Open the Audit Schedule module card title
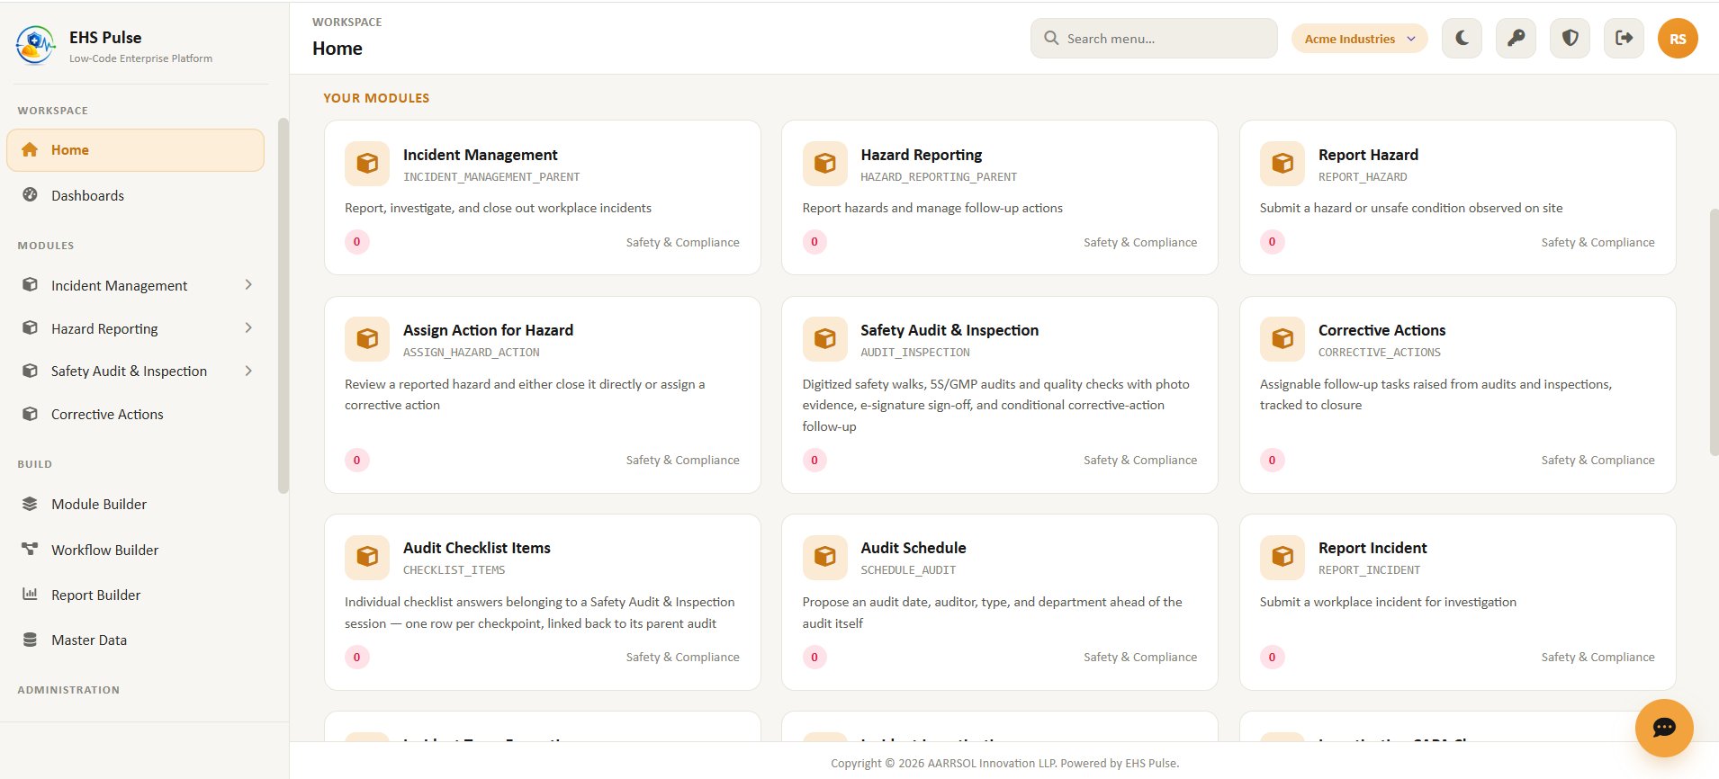The width and height of the screenshot is (1719, 779). (x=913, y=548)
